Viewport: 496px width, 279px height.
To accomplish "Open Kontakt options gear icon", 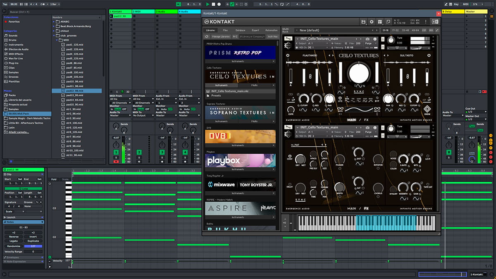I will point(372,21).
